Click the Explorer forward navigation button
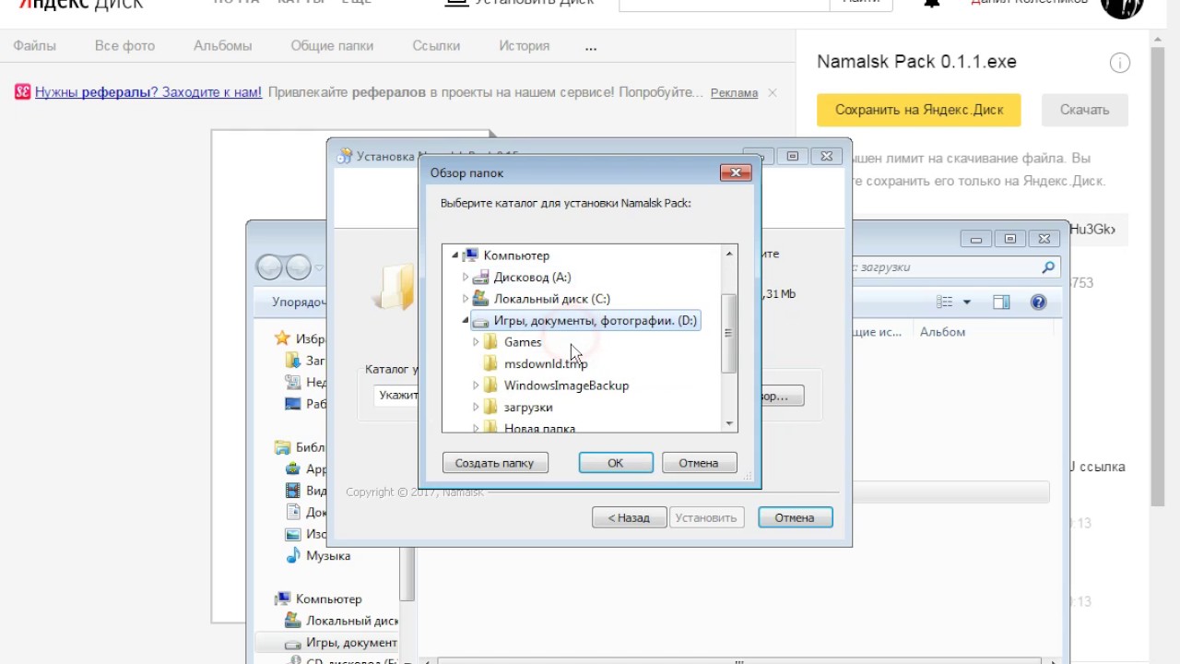This screenshot has width=1180, height=664. 298,267
